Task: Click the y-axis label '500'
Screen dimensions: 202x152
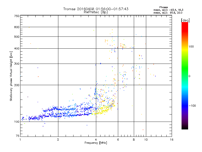Action: coord(17,37)
